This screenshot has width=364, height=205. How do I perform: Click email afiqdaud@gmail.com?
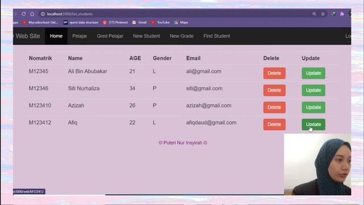pyautogui.click(x=211, y=123)
